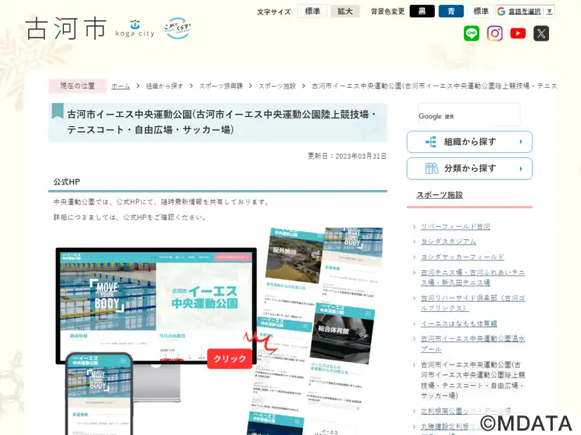Viewport: 581px width, 435px height.
Task: Open the X (Twitter) icon link
Action: pyautogui.click(x=541, y=33)
